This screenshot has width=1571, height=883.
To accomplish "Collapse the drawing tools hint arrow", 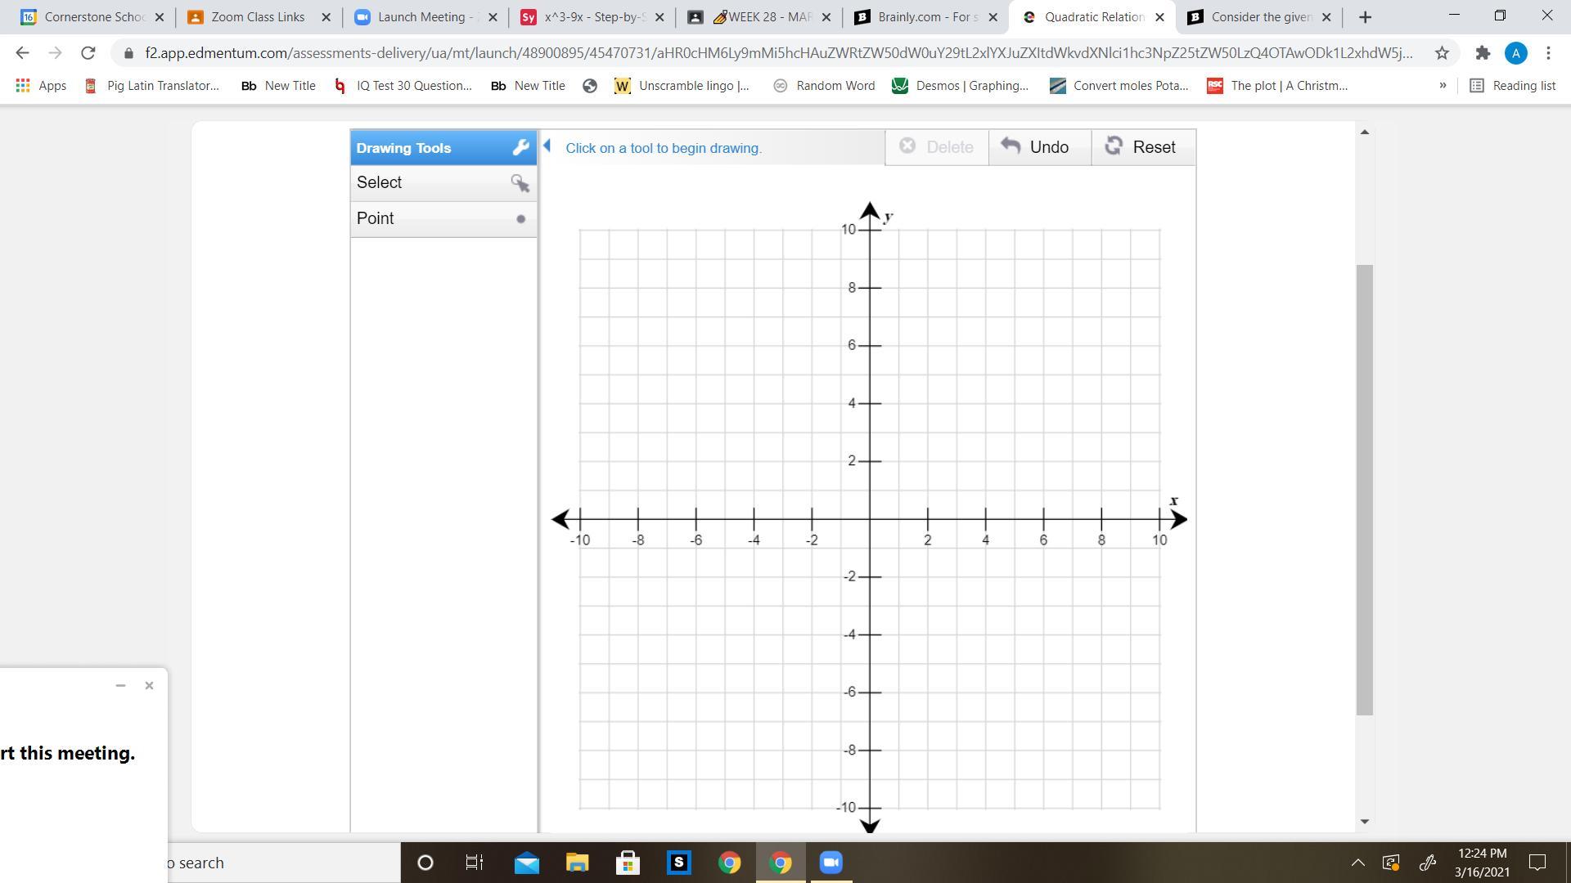I will click(x=547, y=146).
